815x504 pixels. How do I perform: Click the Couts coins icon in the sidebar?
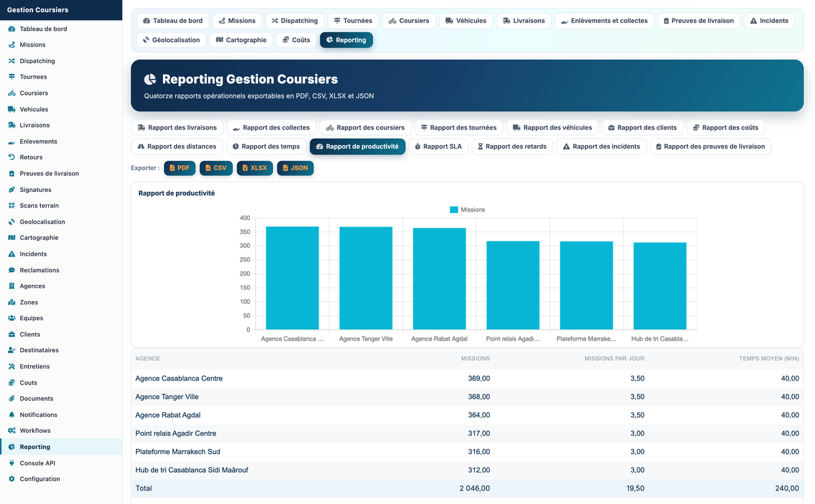tap(12, 383)
